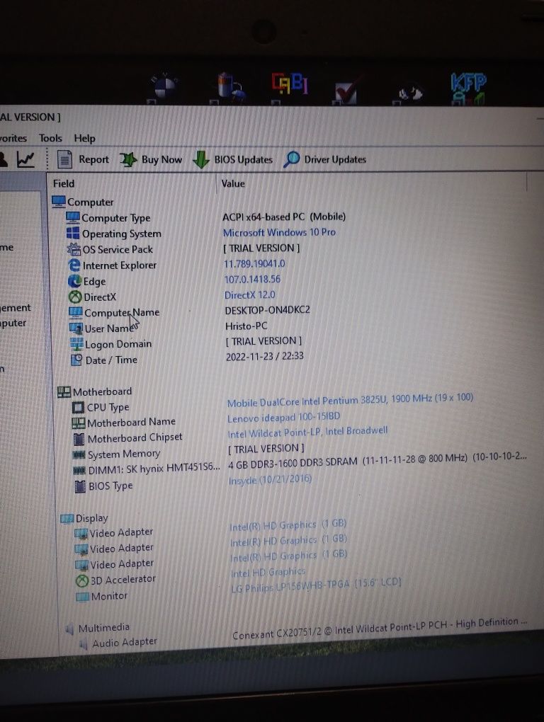Select the Computer group icon
This screenshot has width=544, height=722.
(x=59, y=202)
